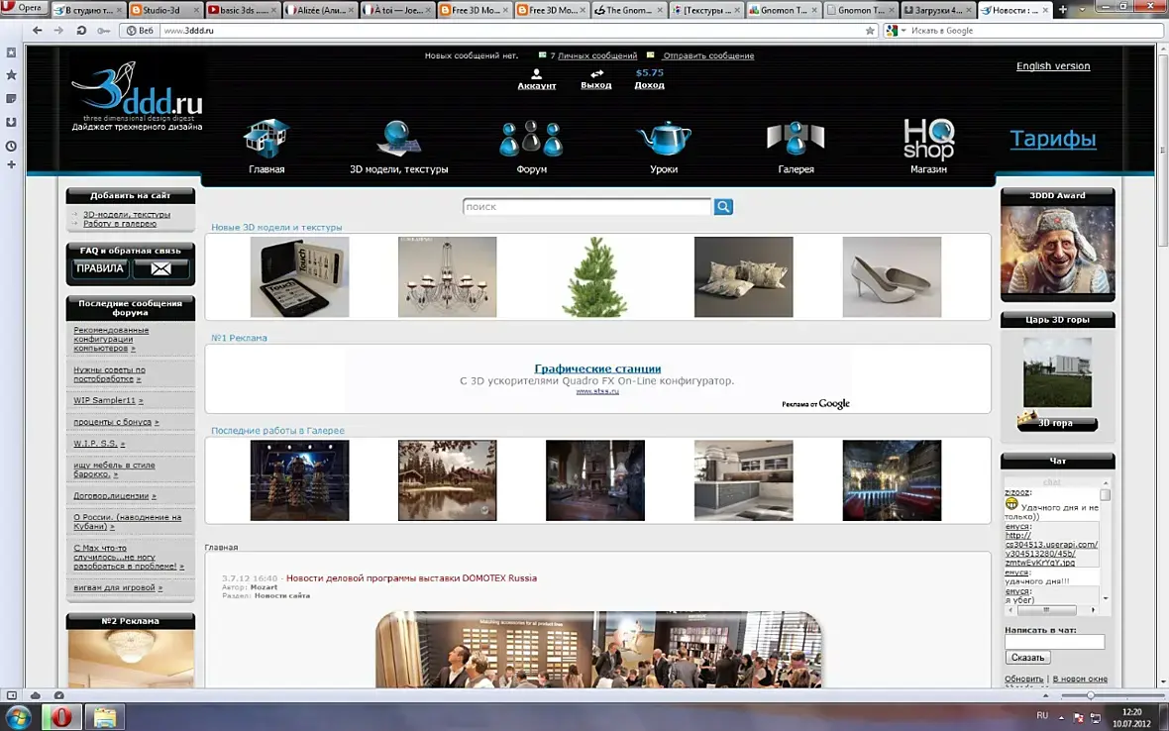Open the Windows Start button
Image resolution: width=1169 pixels, height=731 pixels.
18,717
